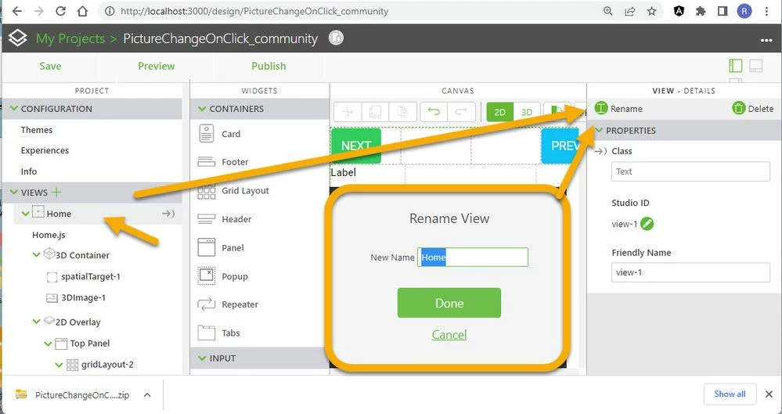Switch canvas to 2D mode
Image resolution: width=782 pixels, height=414 pixels.
click(x=499, y=112)
